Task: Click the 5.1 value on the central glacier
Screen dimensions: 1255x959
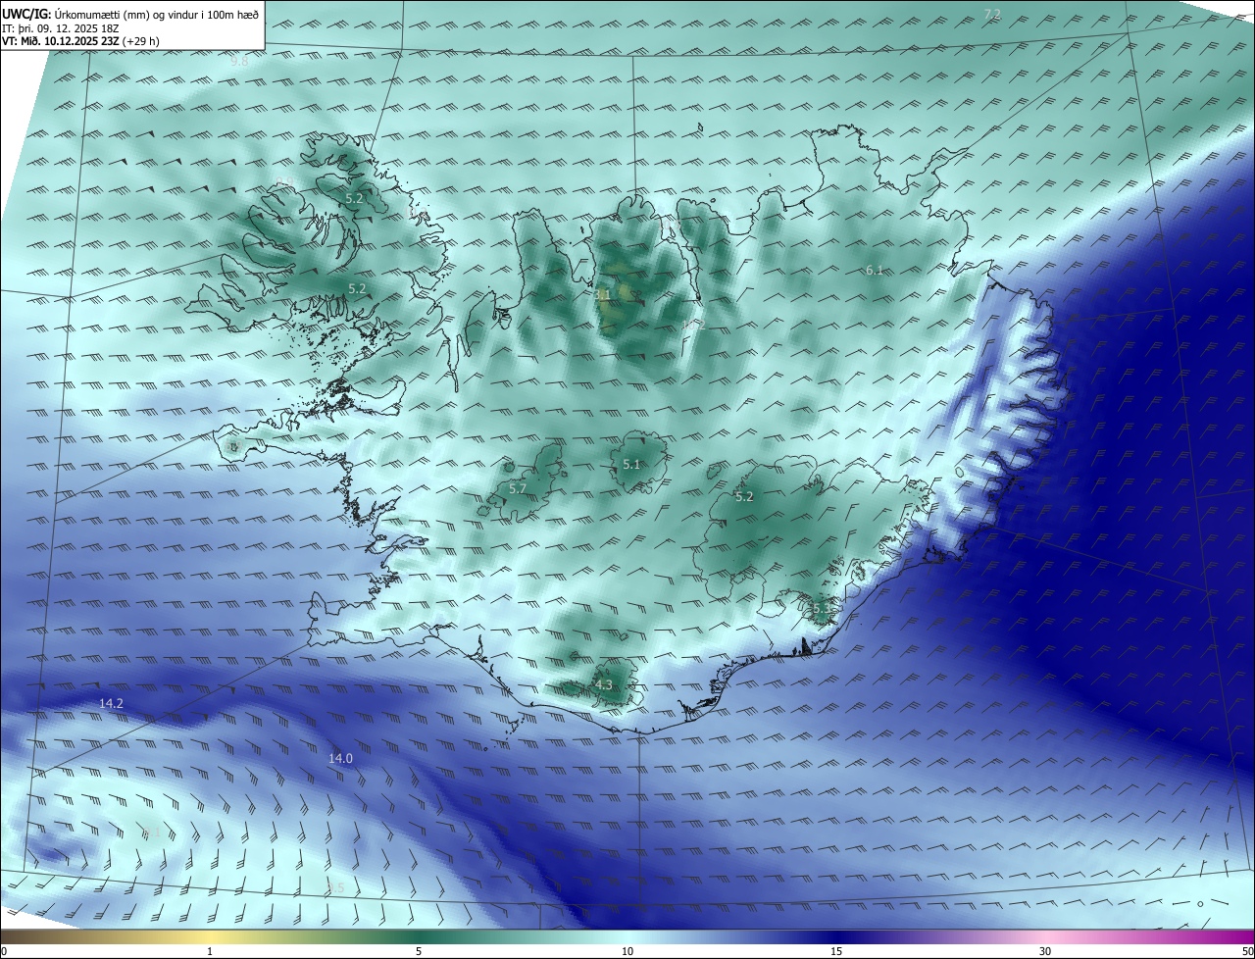Action: point(631,465)
